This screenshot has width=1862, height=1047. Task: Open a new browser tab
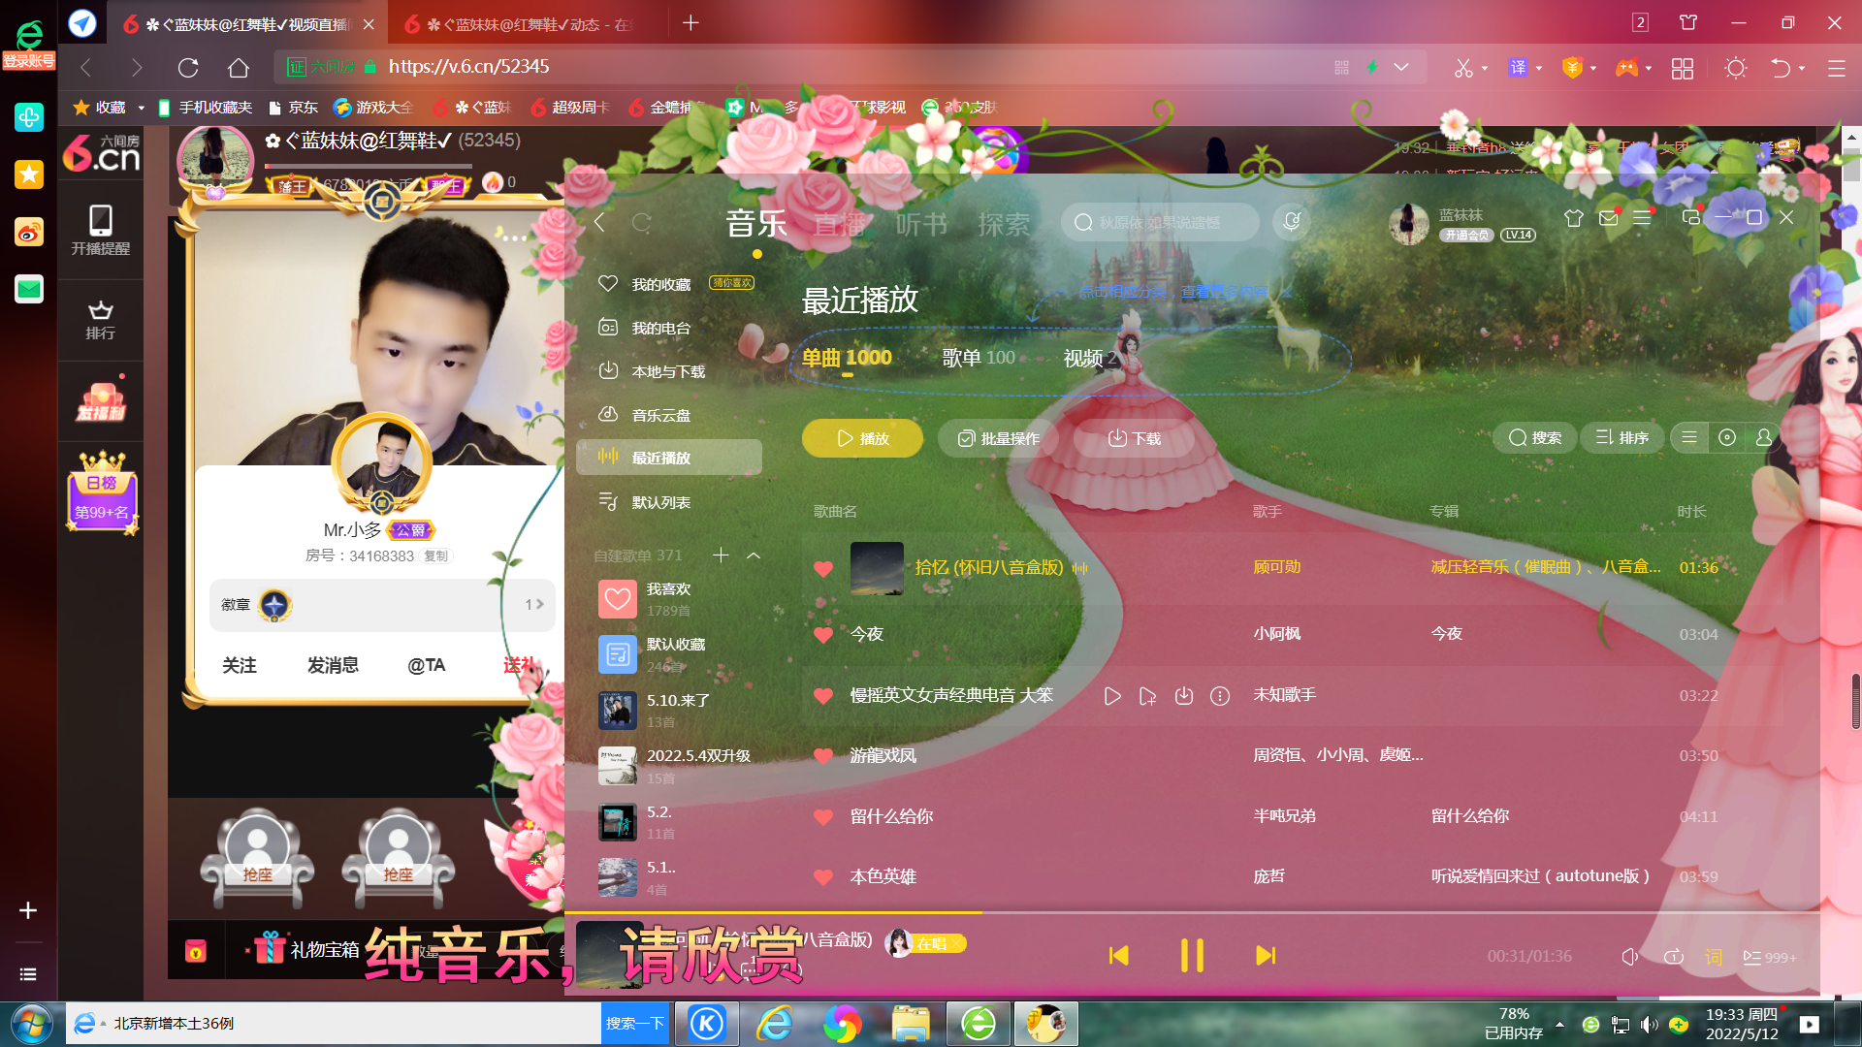pyautogui.click(x=690, y=22)
